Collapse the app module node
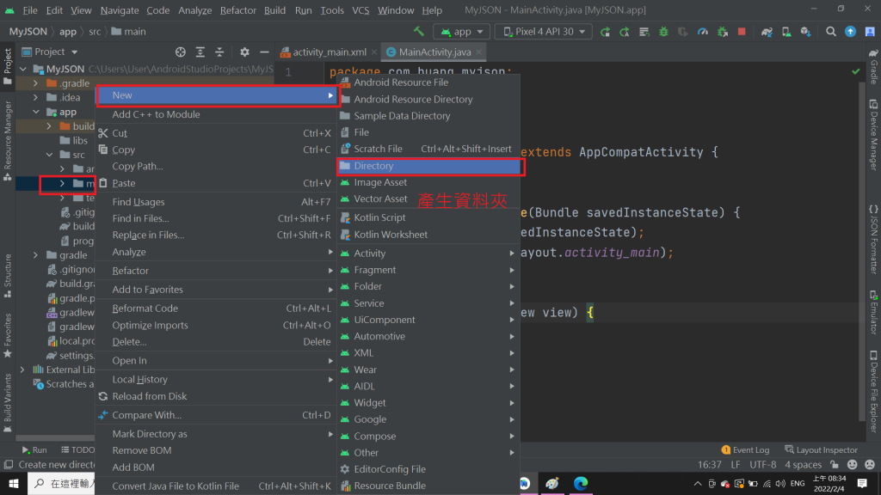The height and width of the screenshot is (495, 881). coord(36,112)
